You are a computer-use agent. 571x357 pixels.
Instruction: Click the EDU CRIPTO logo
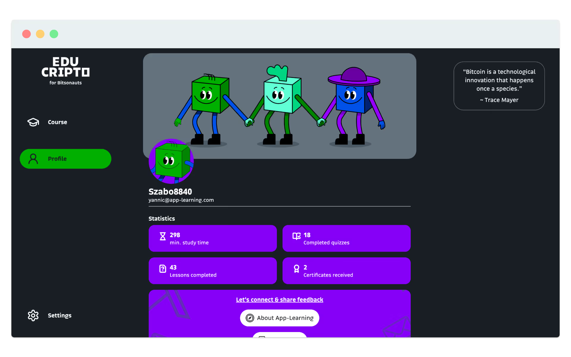(x=65, y=71)
